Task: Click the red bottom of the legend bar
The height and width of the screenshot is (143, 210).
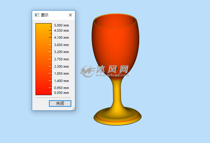Action: (x=43, y=91)
